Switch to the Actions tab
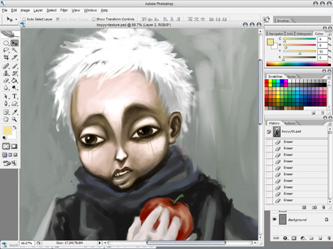 tap(290, 123)
